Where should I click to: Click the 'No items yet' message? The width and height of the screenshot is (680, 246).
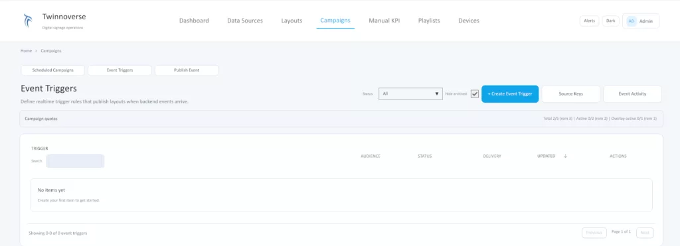tap(51, 190)
